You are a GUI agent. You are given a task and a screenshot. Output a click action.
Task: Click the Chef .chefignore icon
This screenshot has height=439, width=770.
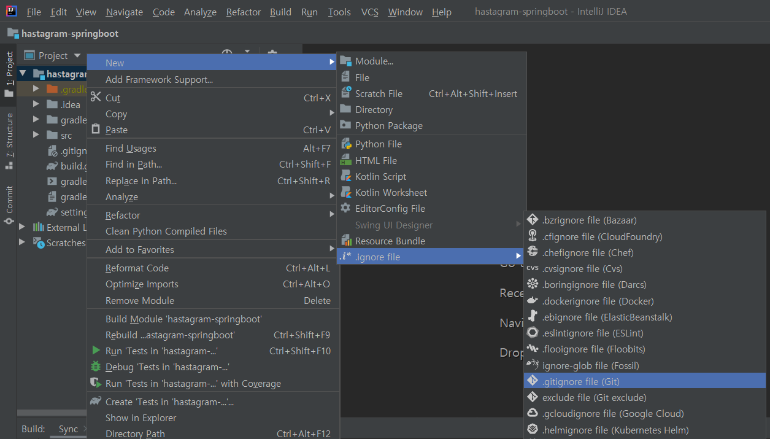coord(532,252)
